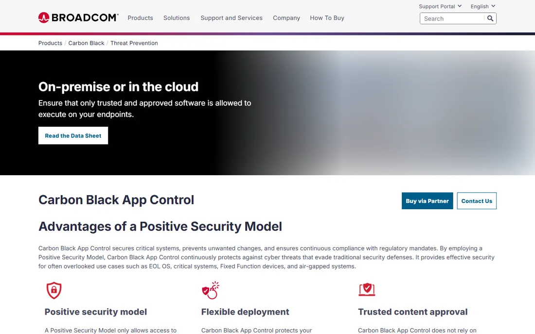Click the Read the Data Sheet button

73,135
